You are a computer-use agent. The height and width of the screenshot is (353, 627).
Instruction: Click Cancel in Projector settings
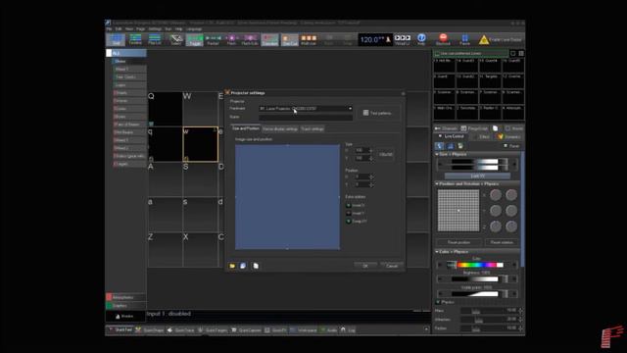(x=392, y=266)
